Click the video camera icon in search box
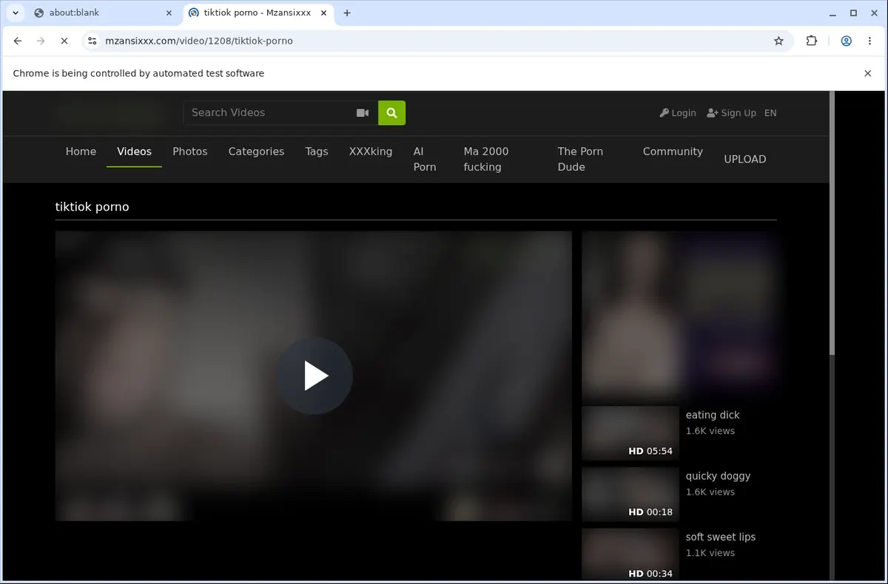The width and height of the screenshot is (888, 584). pos(363,113)
